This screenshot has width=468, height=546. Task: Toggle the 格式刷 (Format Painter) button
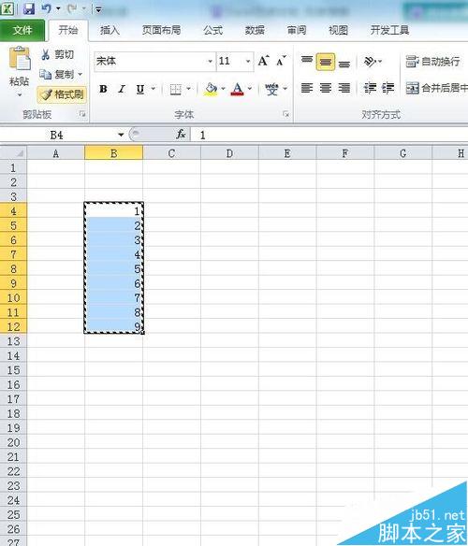click(62, 94)
